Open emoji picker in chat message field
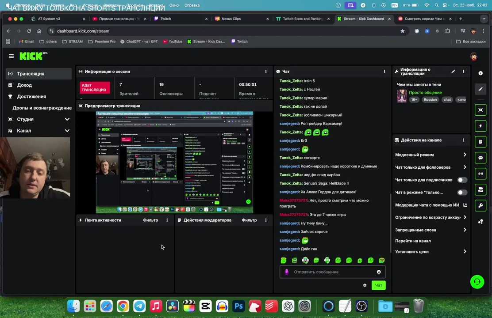 379,272
